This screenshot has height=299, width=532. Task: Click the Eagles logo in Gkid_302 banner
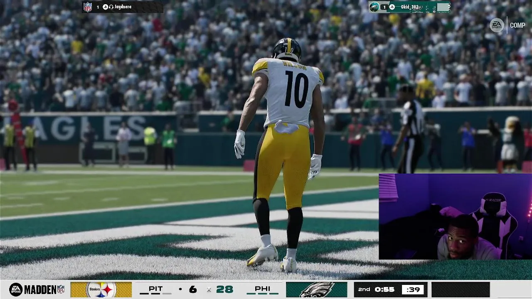pos(374,7)
